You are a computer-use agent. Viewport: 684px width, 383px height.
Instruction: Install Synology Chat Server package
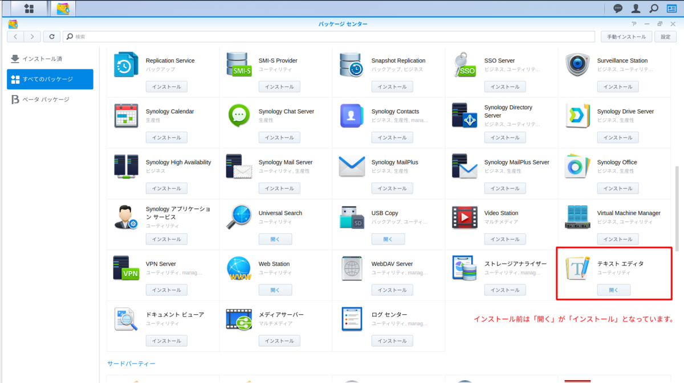pos(279,138)
